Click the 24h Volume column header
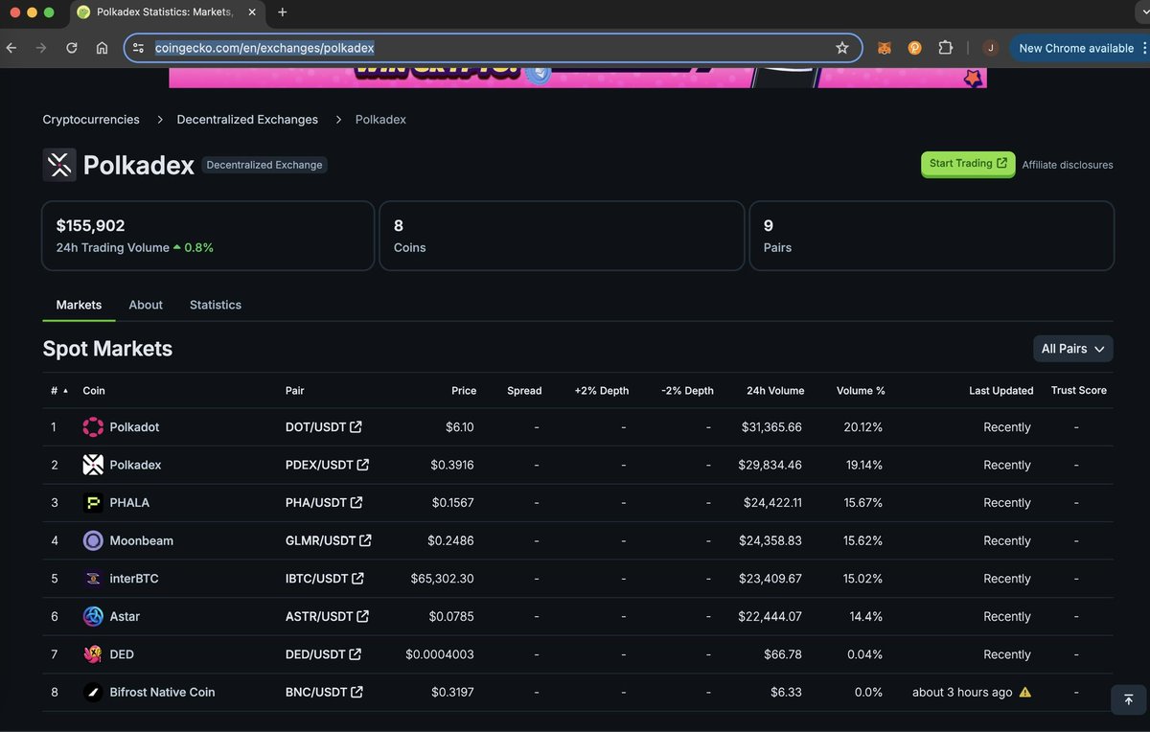The image size is (1150, 732). point(775,390)
